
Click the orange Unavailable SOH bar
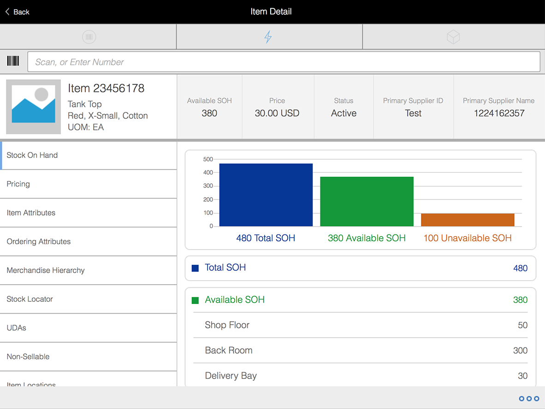click(468, 220)
